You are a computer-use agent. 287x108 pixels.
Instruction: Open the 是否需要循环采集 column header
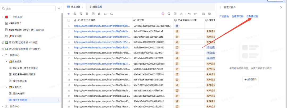(189, 20)
